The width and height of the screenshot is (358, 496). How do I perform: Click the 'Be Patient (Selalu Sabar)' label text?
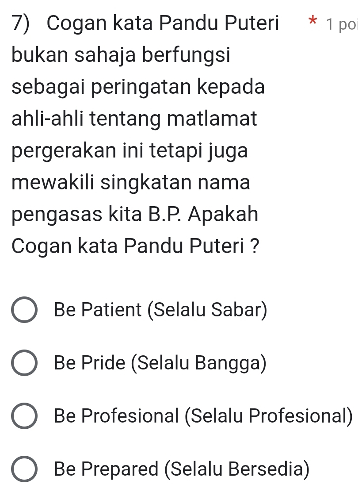point(160,310)
